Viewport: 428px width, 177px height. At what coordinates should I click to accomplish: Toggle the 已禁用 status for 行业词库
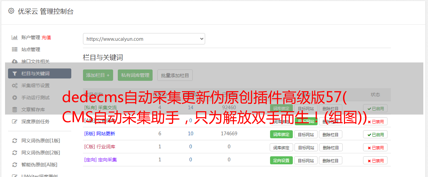[x=375, y=147]
